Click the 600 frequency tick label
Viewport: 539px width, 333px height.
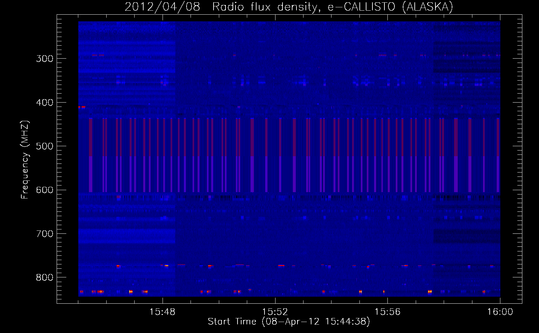[x=45, y=190]
